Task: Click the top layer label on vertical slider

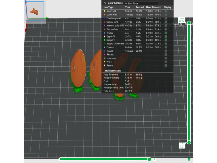Action: [182, 20]
